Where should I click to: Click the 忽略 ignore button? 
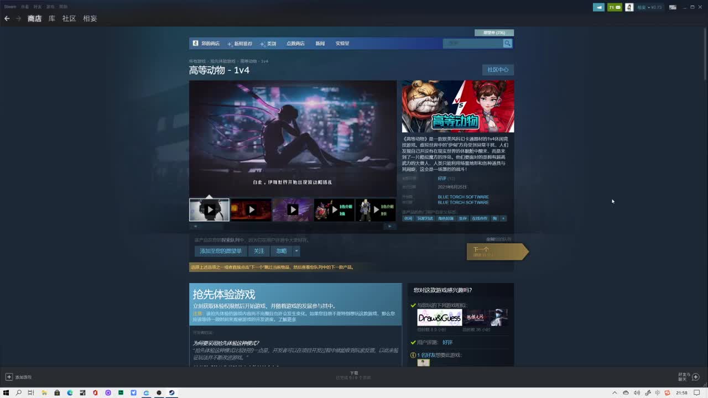282,251
